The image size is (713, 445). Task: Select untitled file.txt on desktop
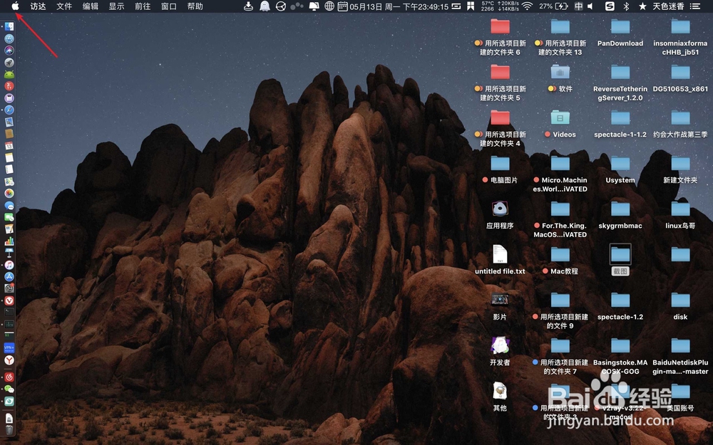pyautogui.click(x=500, y=260)
